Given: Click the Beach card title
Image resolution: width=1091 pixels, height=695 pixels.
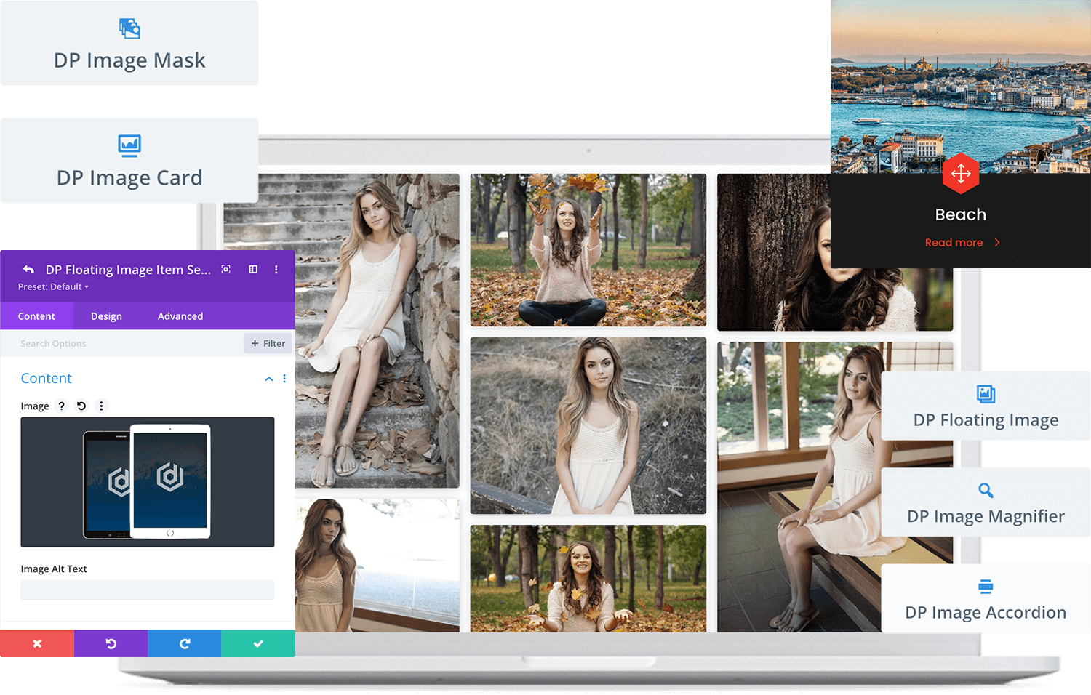Looking at the screenshot, I should click(x=961, y=214).
